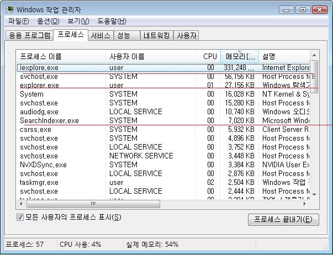
Task: Switch to the 네트워킹 tab
Action: 156,36
